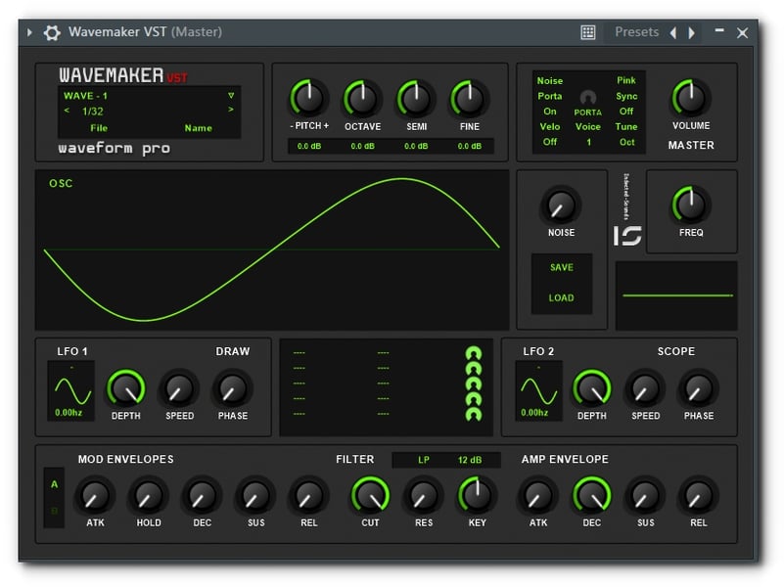This screenshot has height=587, width=784.
Task: Click the amp envelope REL knob
Action: tap(699, 496)
